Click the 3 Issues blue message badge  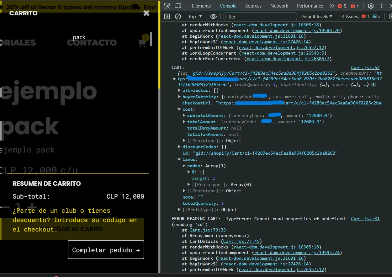point(376,17)
